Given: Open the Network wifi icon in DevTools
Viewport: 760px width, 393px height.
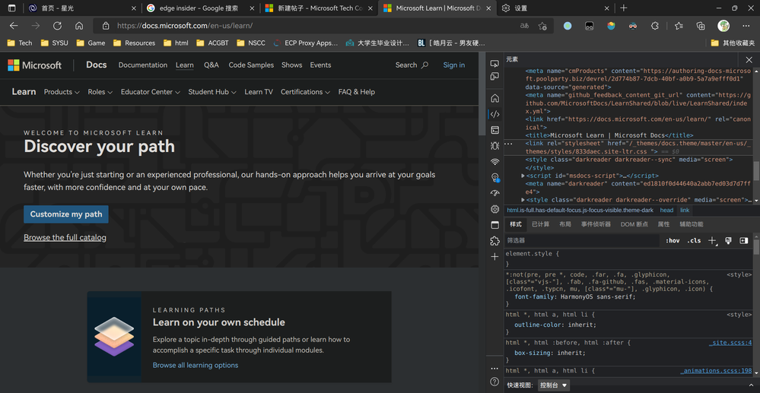Looking at the screenshot, I should tap(494, 161).
